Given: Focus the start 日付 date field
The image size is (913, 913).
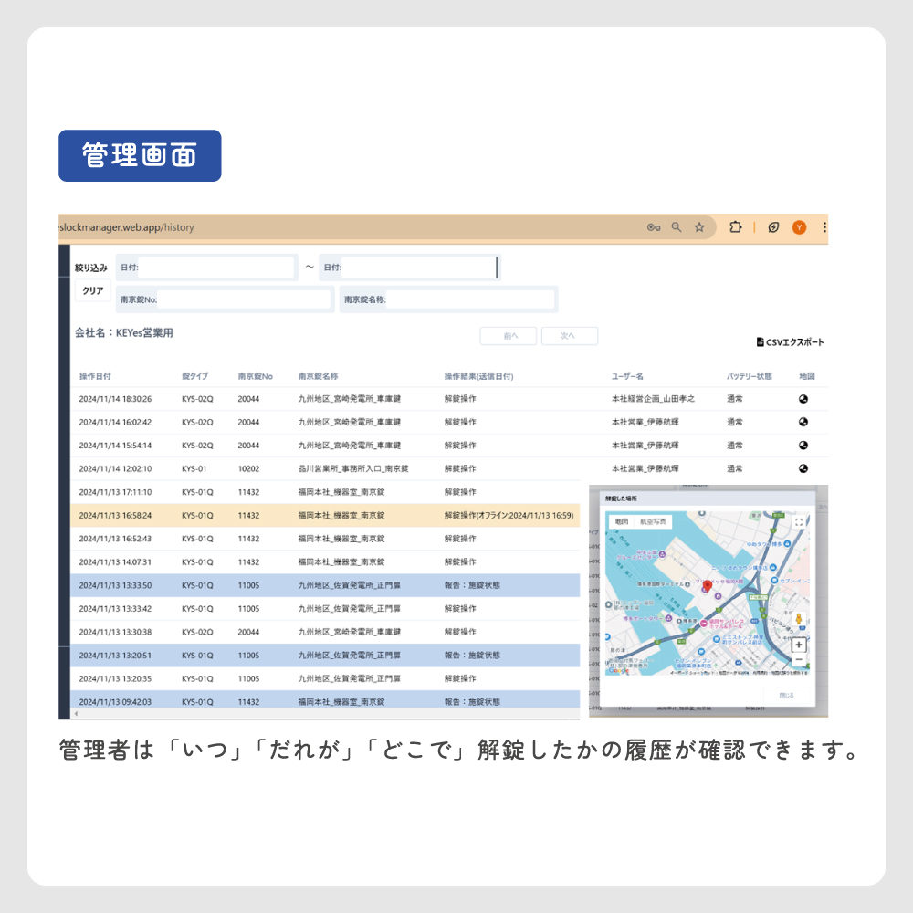Looking at the screenshot, I should tap(216, 268).
